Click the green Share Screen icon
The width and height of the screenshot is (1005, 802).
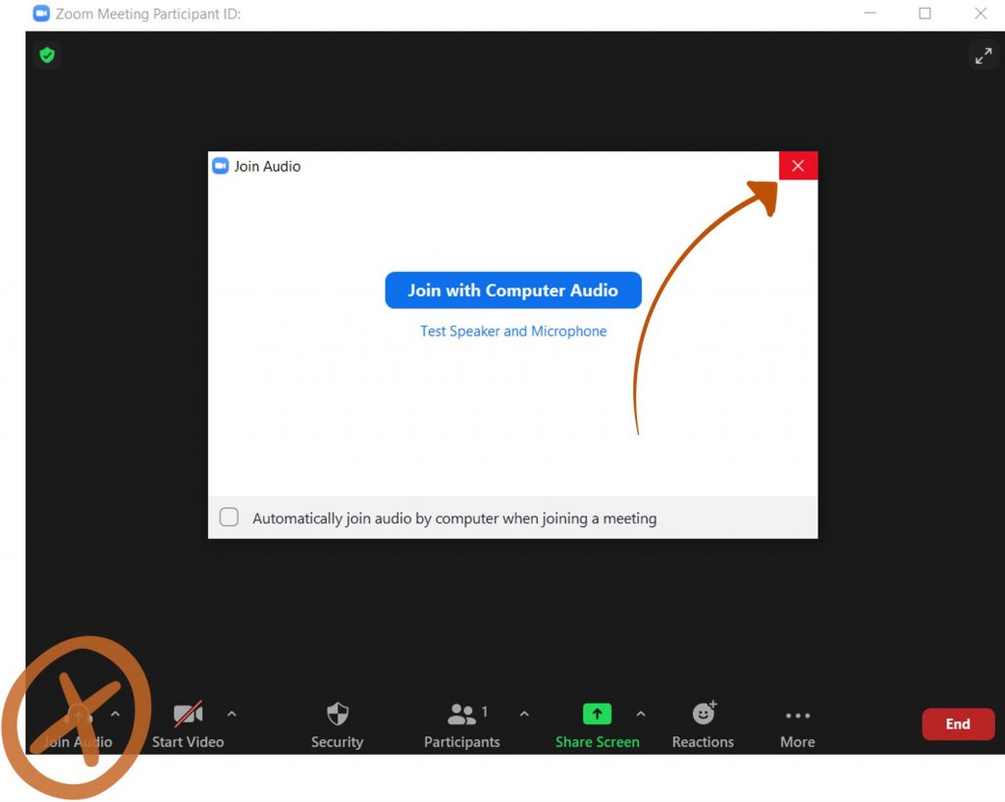click(597, 714)
